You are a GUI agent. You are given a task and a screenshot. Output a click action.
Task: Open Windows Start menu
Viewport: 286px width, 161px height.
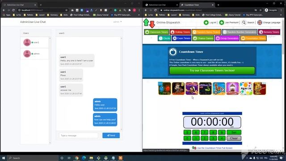click(4, 158)
